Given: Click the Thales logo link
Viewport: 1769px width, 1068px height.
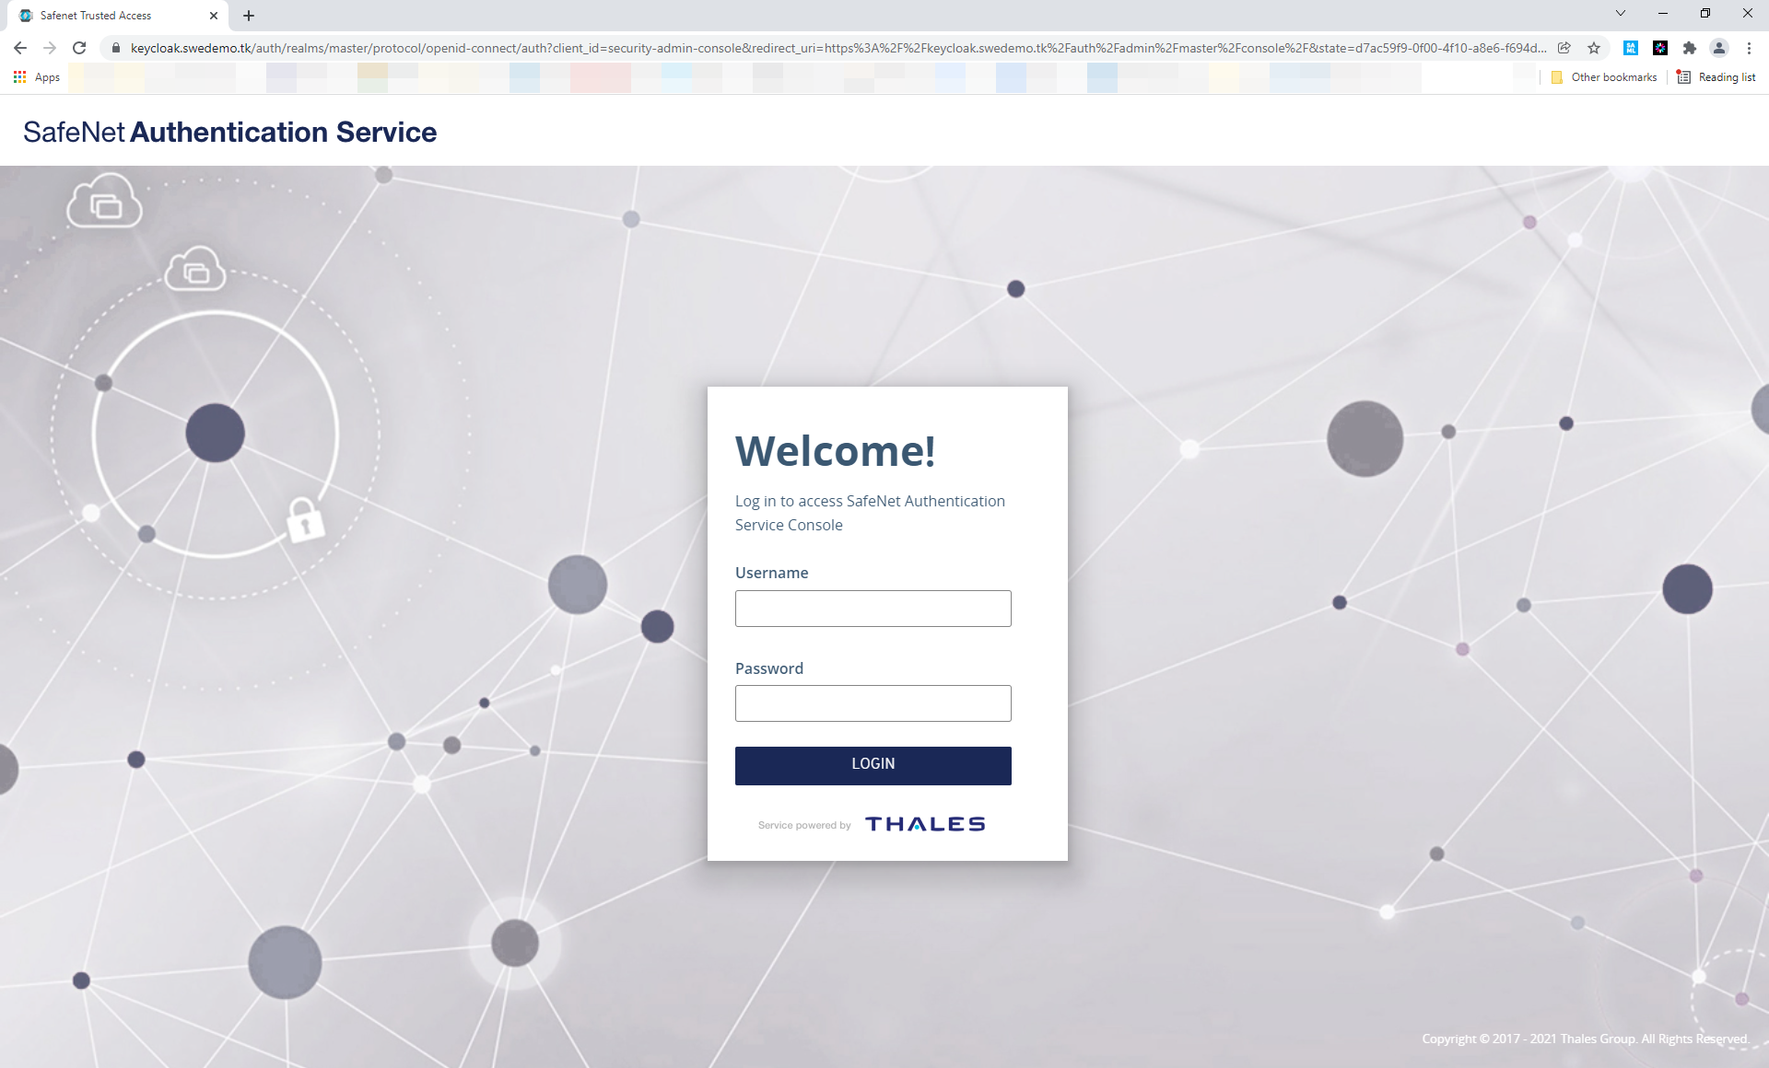Looking at the screenshot, I should (x=924, y=823).
